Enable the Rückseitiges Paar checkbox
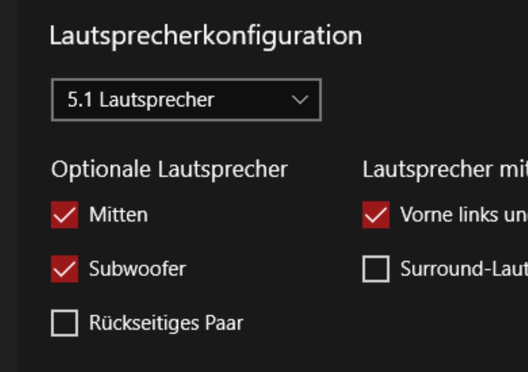 pos(65,323)
